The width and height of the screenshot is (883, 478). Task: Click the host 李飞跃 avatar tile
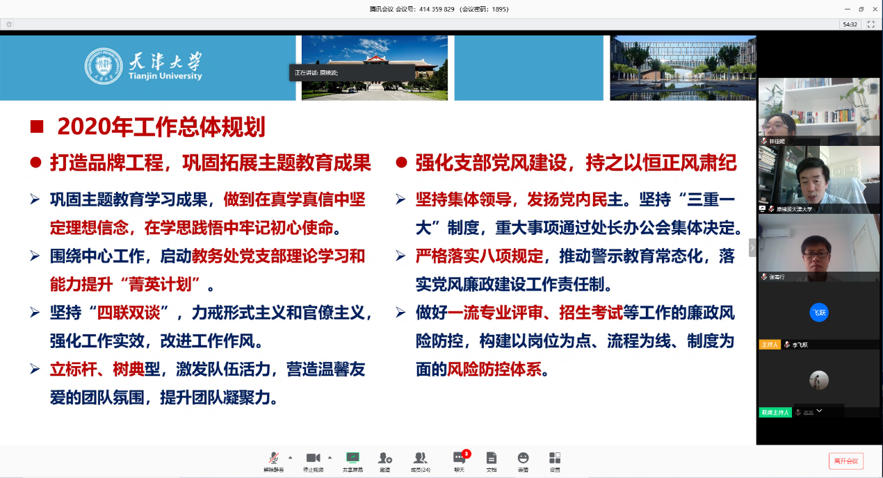coord(818,313)
